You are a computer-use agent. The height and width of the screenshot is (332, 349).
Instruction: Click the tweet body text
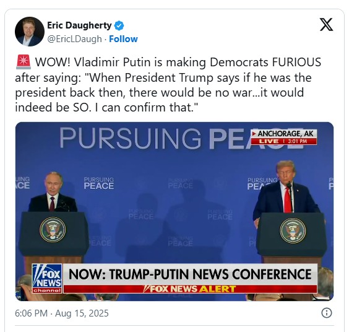(168, 85)
